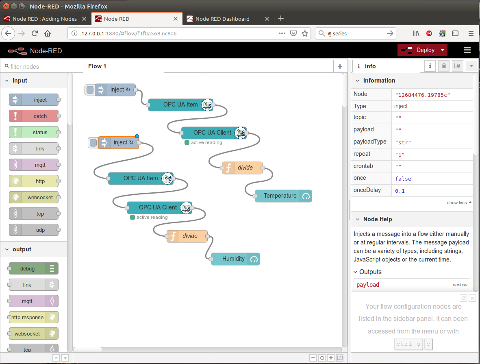Select the udp node in palette
Image resolution: width=480 pixels, height=364 pixels.
pos(34,230)
